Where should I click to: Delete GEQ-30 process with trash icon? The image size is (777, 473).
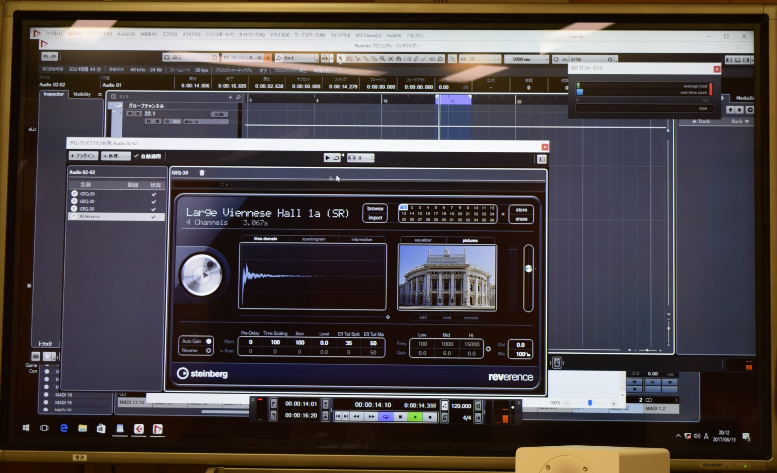click(x=202, y=172)
